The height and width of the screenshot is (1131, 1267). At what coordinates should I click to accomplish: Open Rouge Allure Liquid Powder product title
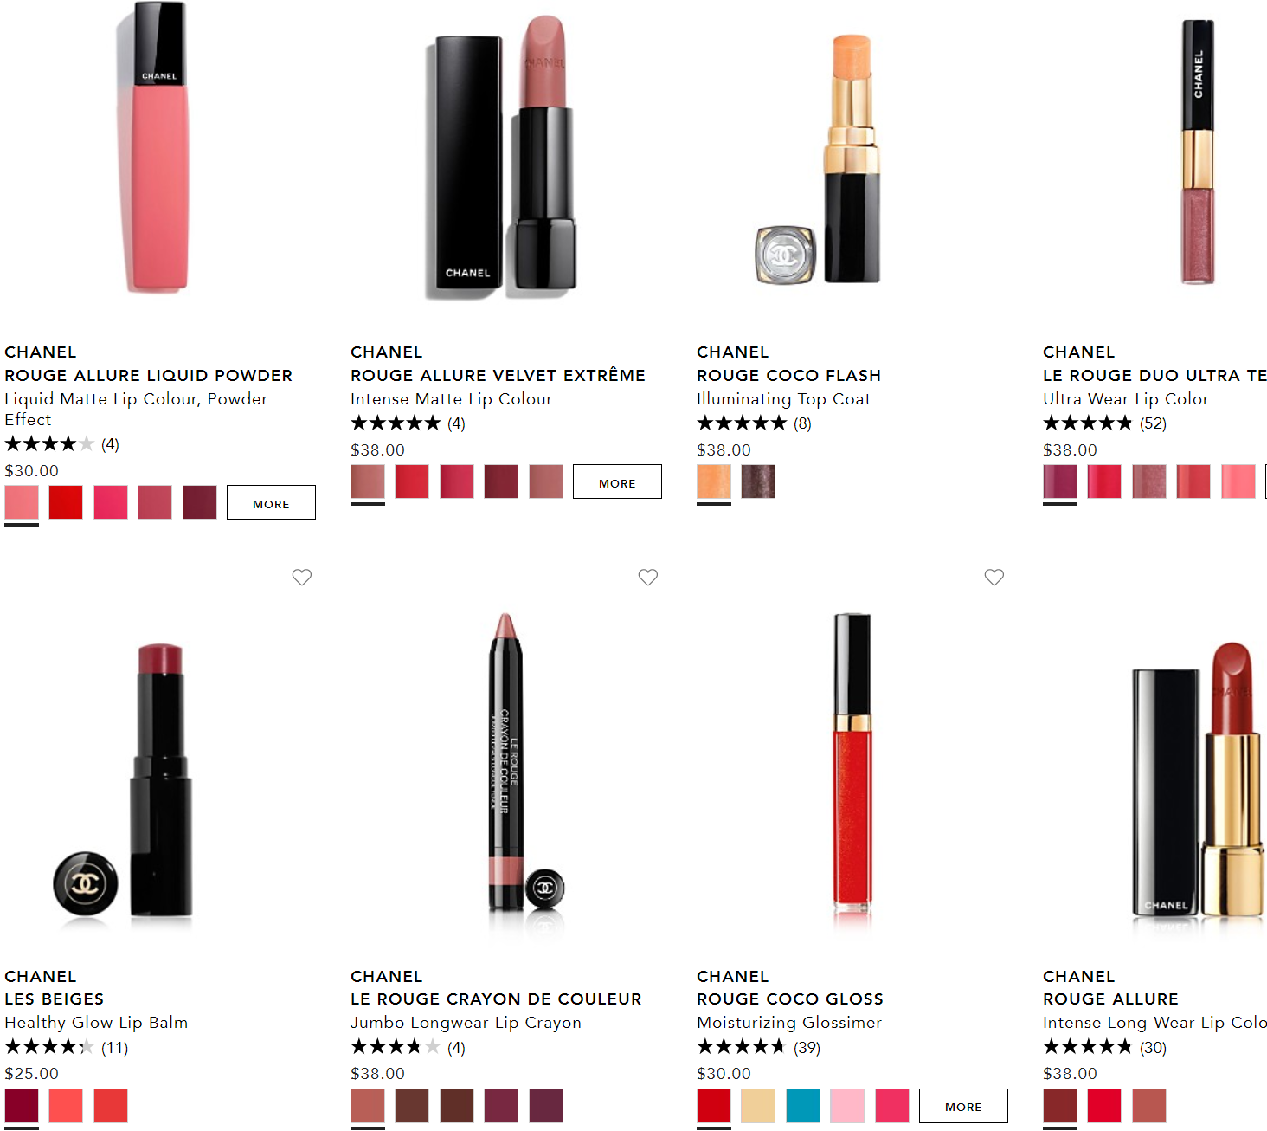pyautogui.click(x=149, y=375)
